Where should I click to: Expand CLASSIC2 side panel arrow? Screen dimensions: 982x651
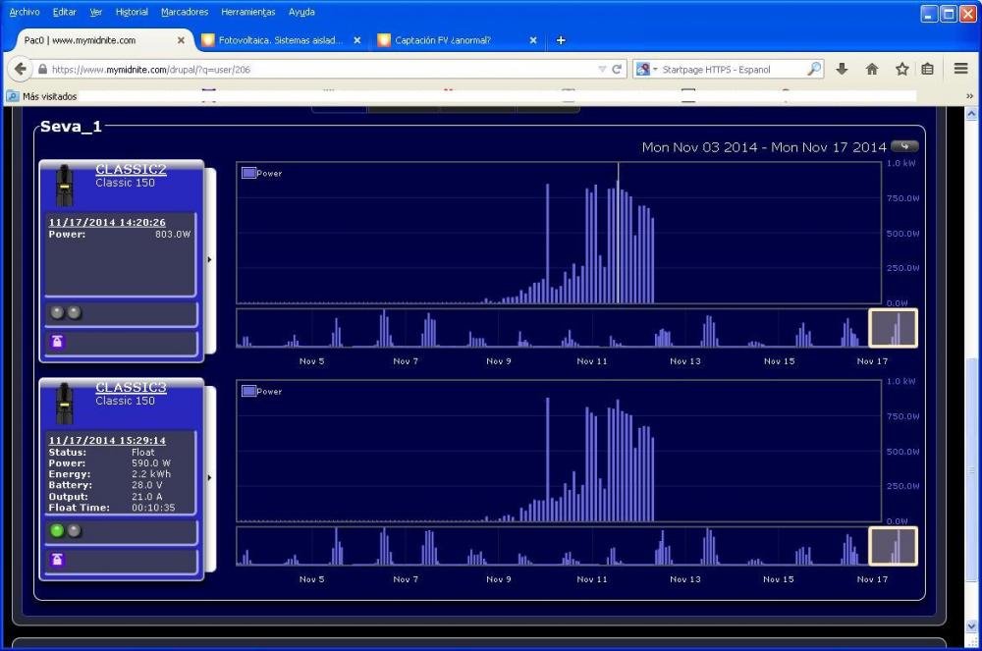click(x=210, y=259)
